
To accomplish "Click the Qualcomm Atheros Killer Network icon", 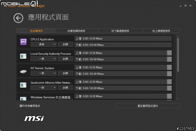I will click(23, 85).
